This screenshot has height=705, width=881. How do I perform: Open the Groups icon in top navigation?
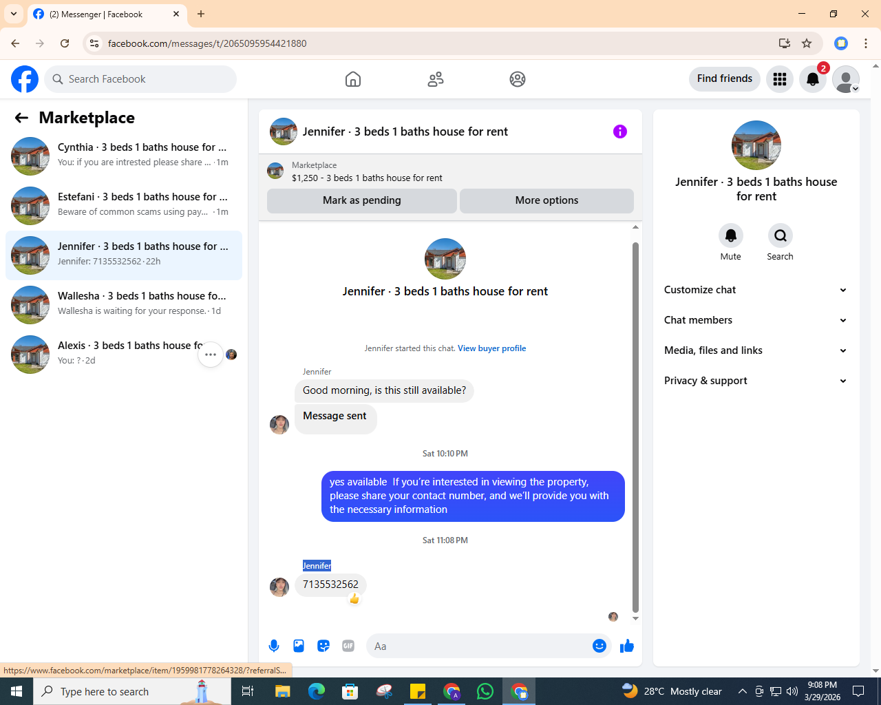(518, 79)
